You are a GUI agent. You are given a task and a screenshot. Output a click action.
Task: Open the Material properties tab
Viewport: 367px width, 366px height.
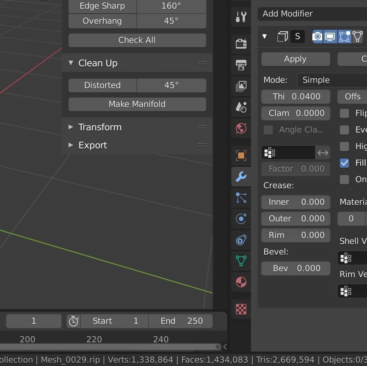[241, 282]
